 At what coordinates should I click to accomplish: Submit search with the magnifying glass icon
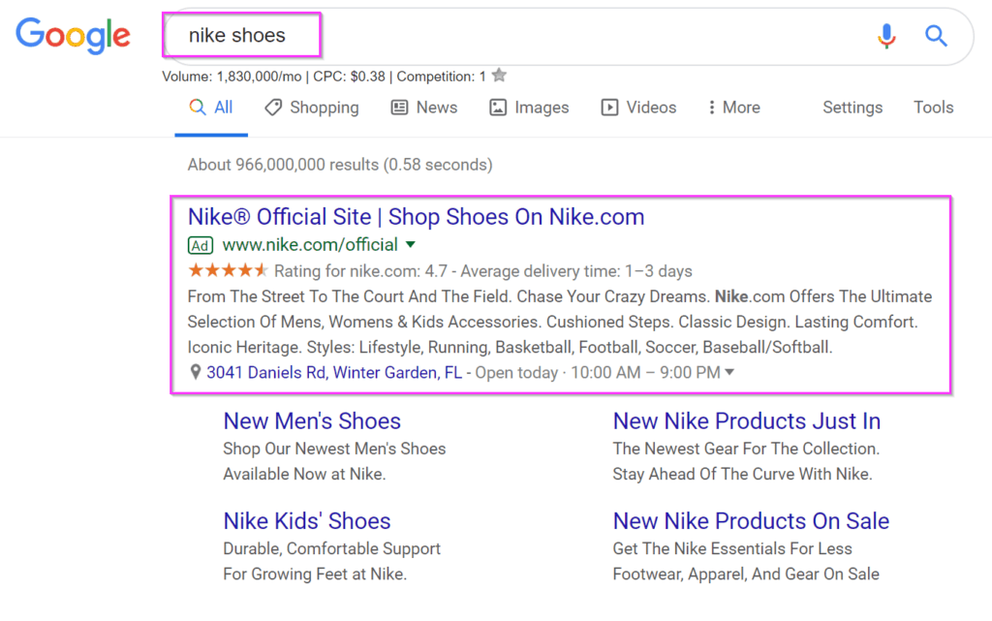coord(936,36)
